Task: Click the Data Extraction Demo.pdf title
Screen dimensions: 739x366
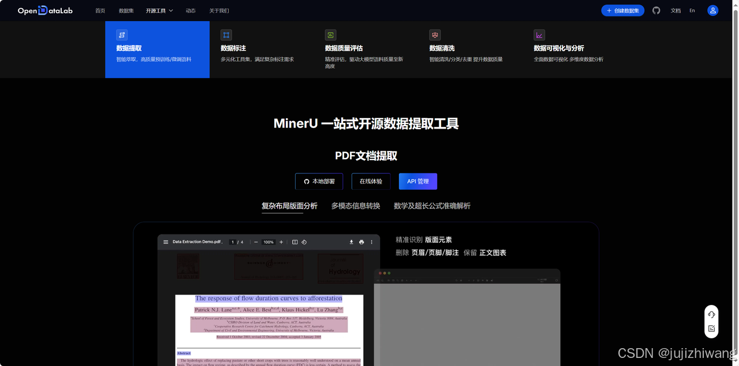Action: click(x=197, y=242)
